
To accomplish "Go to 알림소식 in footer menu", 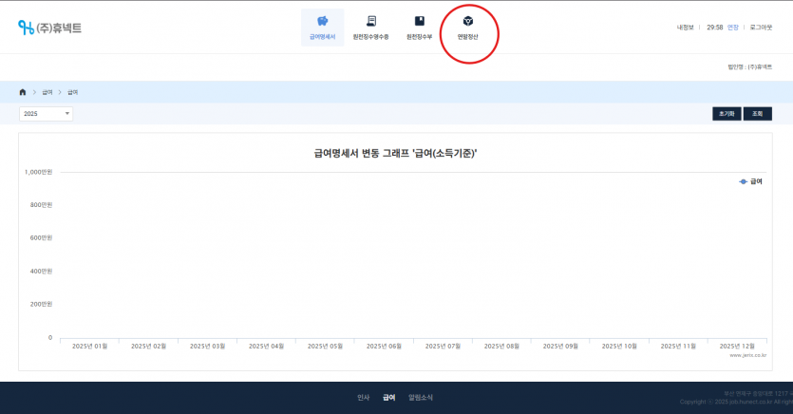I will coord(420,398).
